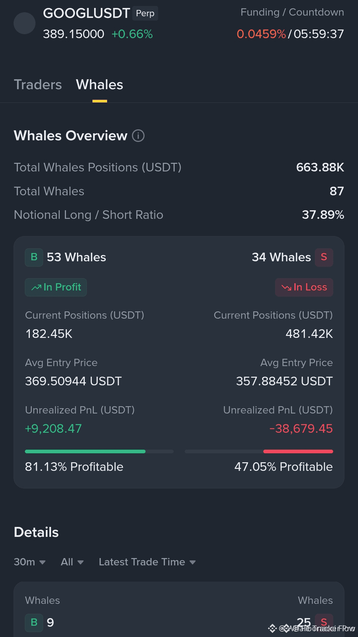Switch to the Traders tab
Viewport: 358px width, 637px height.
coord(38,85)
